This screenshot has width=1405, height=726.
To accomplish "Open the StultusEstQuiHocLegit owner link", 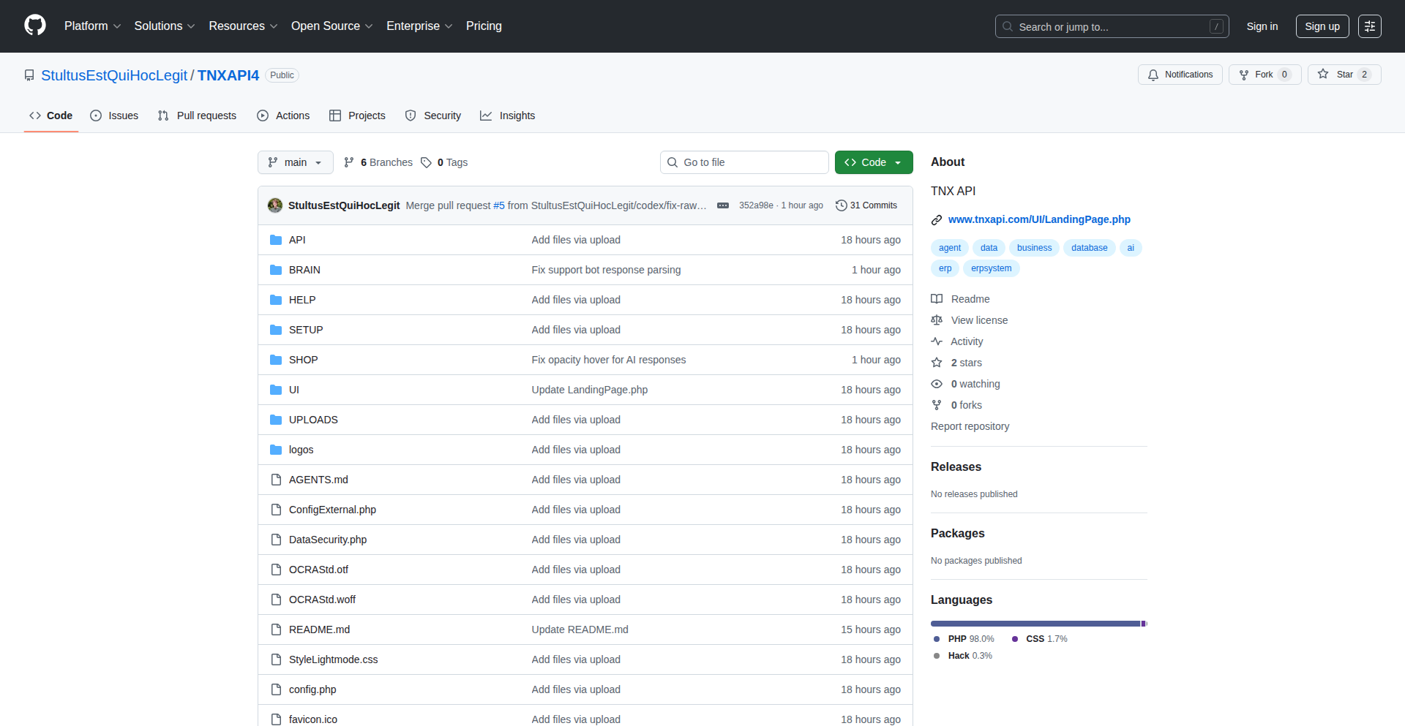I will pyautogui.click(x=114, y=75).
